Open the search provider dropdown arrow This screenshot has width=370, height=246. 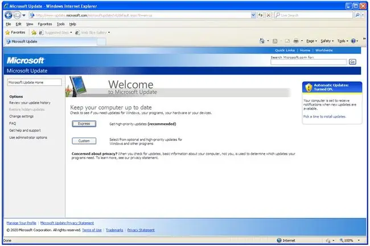(363, 15)
